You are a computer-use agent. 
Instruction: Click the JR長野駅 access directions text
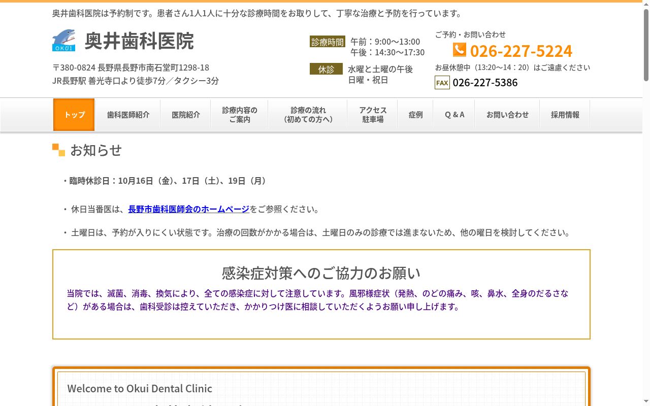136,81
